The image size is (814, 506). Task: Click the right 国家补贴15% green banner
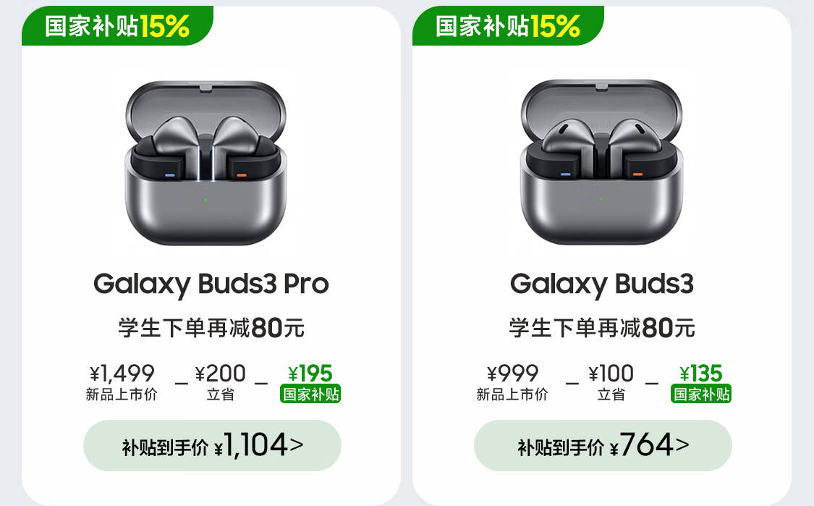point(508,25)
